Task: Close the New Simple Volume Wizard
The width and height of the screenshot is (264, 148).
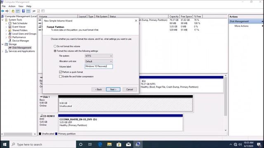Action: [136, 21]
